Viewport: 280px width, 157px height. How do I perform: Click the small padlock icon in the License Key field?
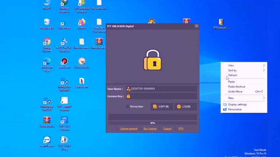tap(128, 96)
